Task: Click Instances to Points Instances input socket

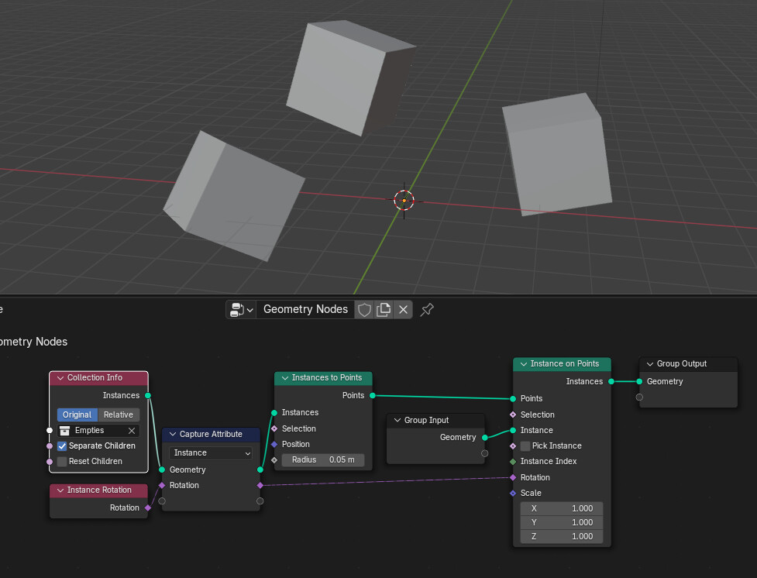Action: [274, 413]
